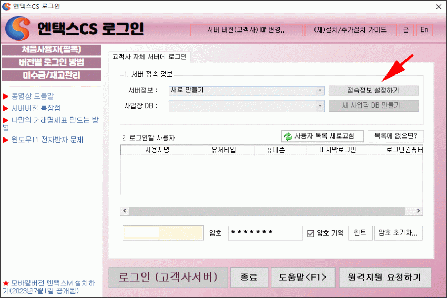Select the 고객사 자체 서버에 로그인 tab
This screenshot has width=447, height=298.
pos(149,57)
